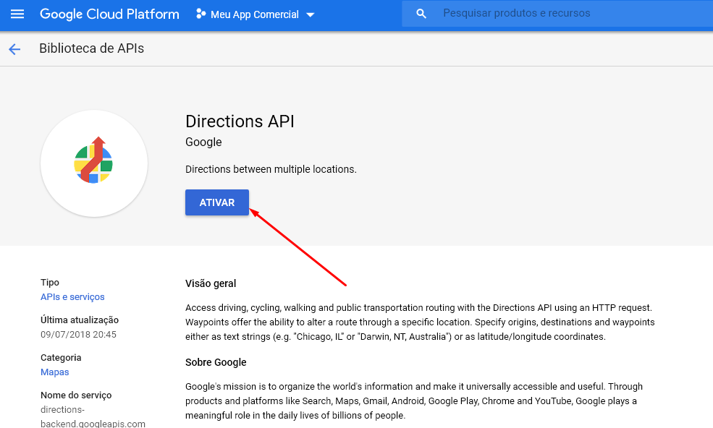This screenshot has width=713, height=428.
Task: Open the APIs e serviços link
Action: point(72,296)
